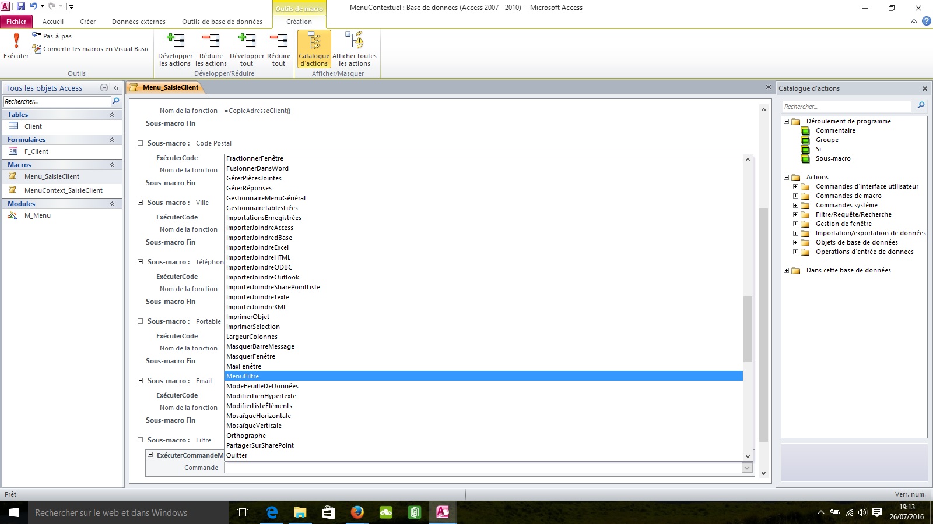Image resolution: width=933 pixels, height=524 pixels.
Task: Collapse the Macros group
Action: [x=112, y=165]
